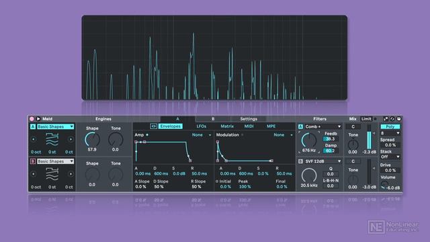Toggle filter A on/off
Image resolution: width=430 pixels, height=242 pixels.
coord(300,126)
